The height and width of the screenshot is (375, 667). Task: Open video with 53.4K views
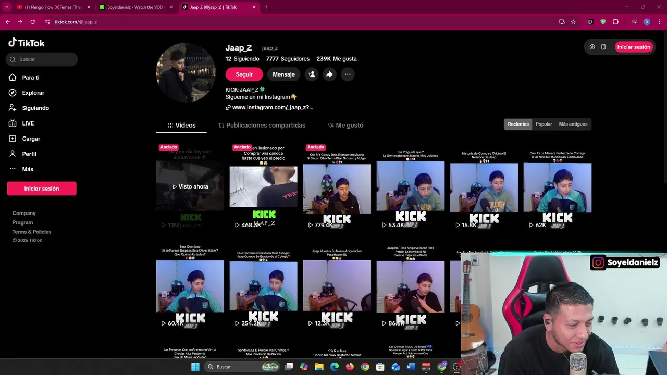click(x=411, y=186)
